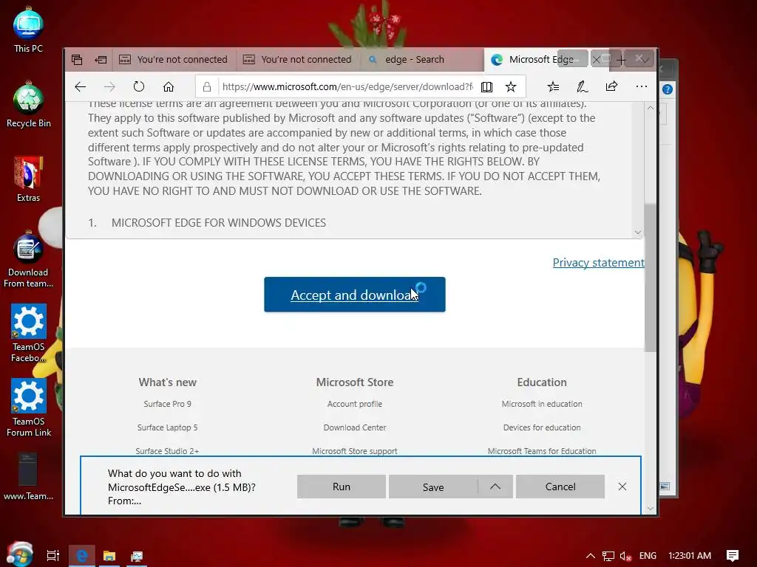This screenshot has height=567, width=757.
Task: Click the lock site info icon
Action: point(207,87)
